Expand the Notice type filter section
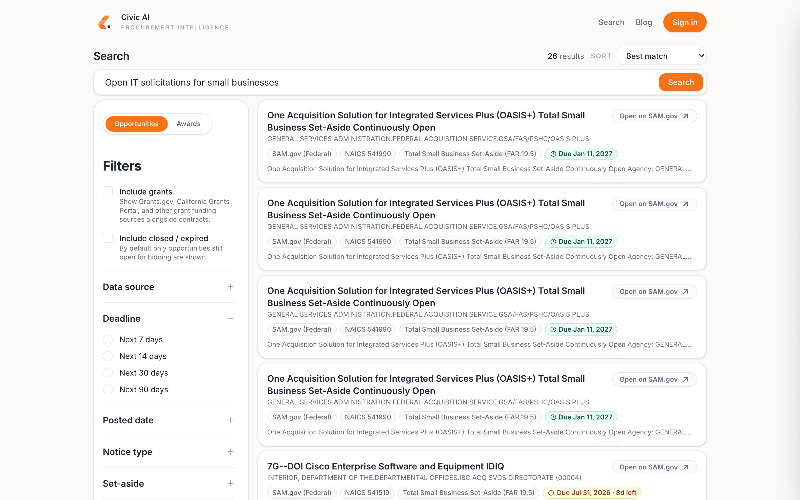 click(169, 452)
